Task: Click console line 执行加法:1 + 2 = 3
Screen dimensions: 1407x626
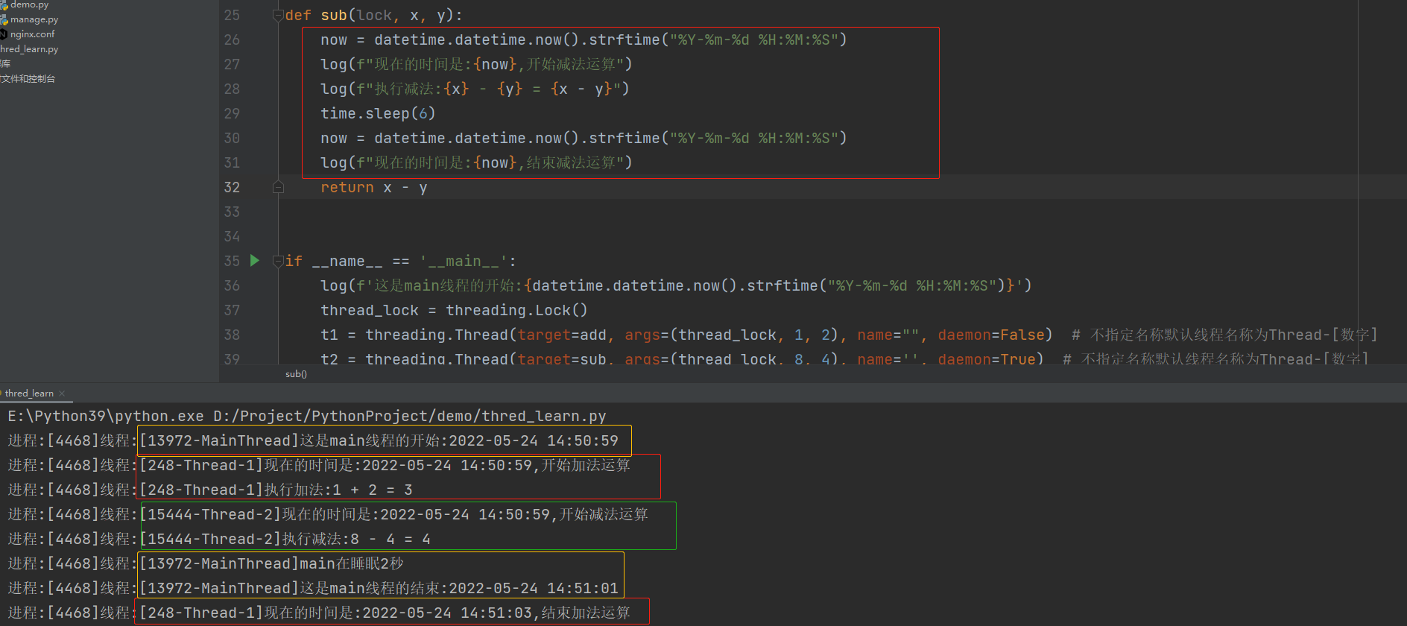Action: tap(210, 490)
